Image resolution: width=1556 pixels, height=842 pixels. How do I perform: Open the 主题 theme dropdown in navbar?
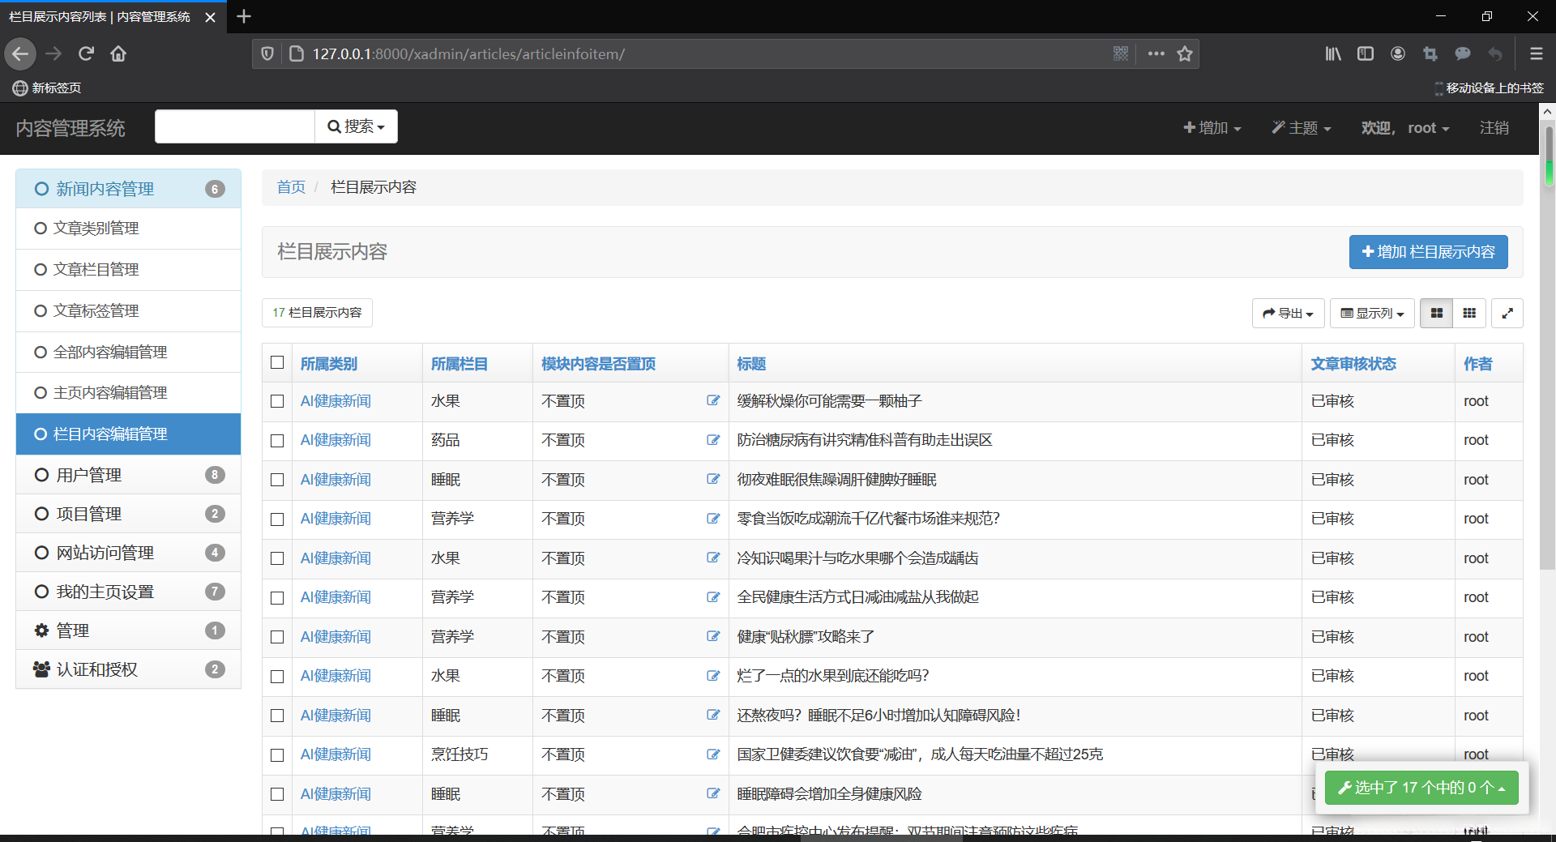coord(1301,128)
